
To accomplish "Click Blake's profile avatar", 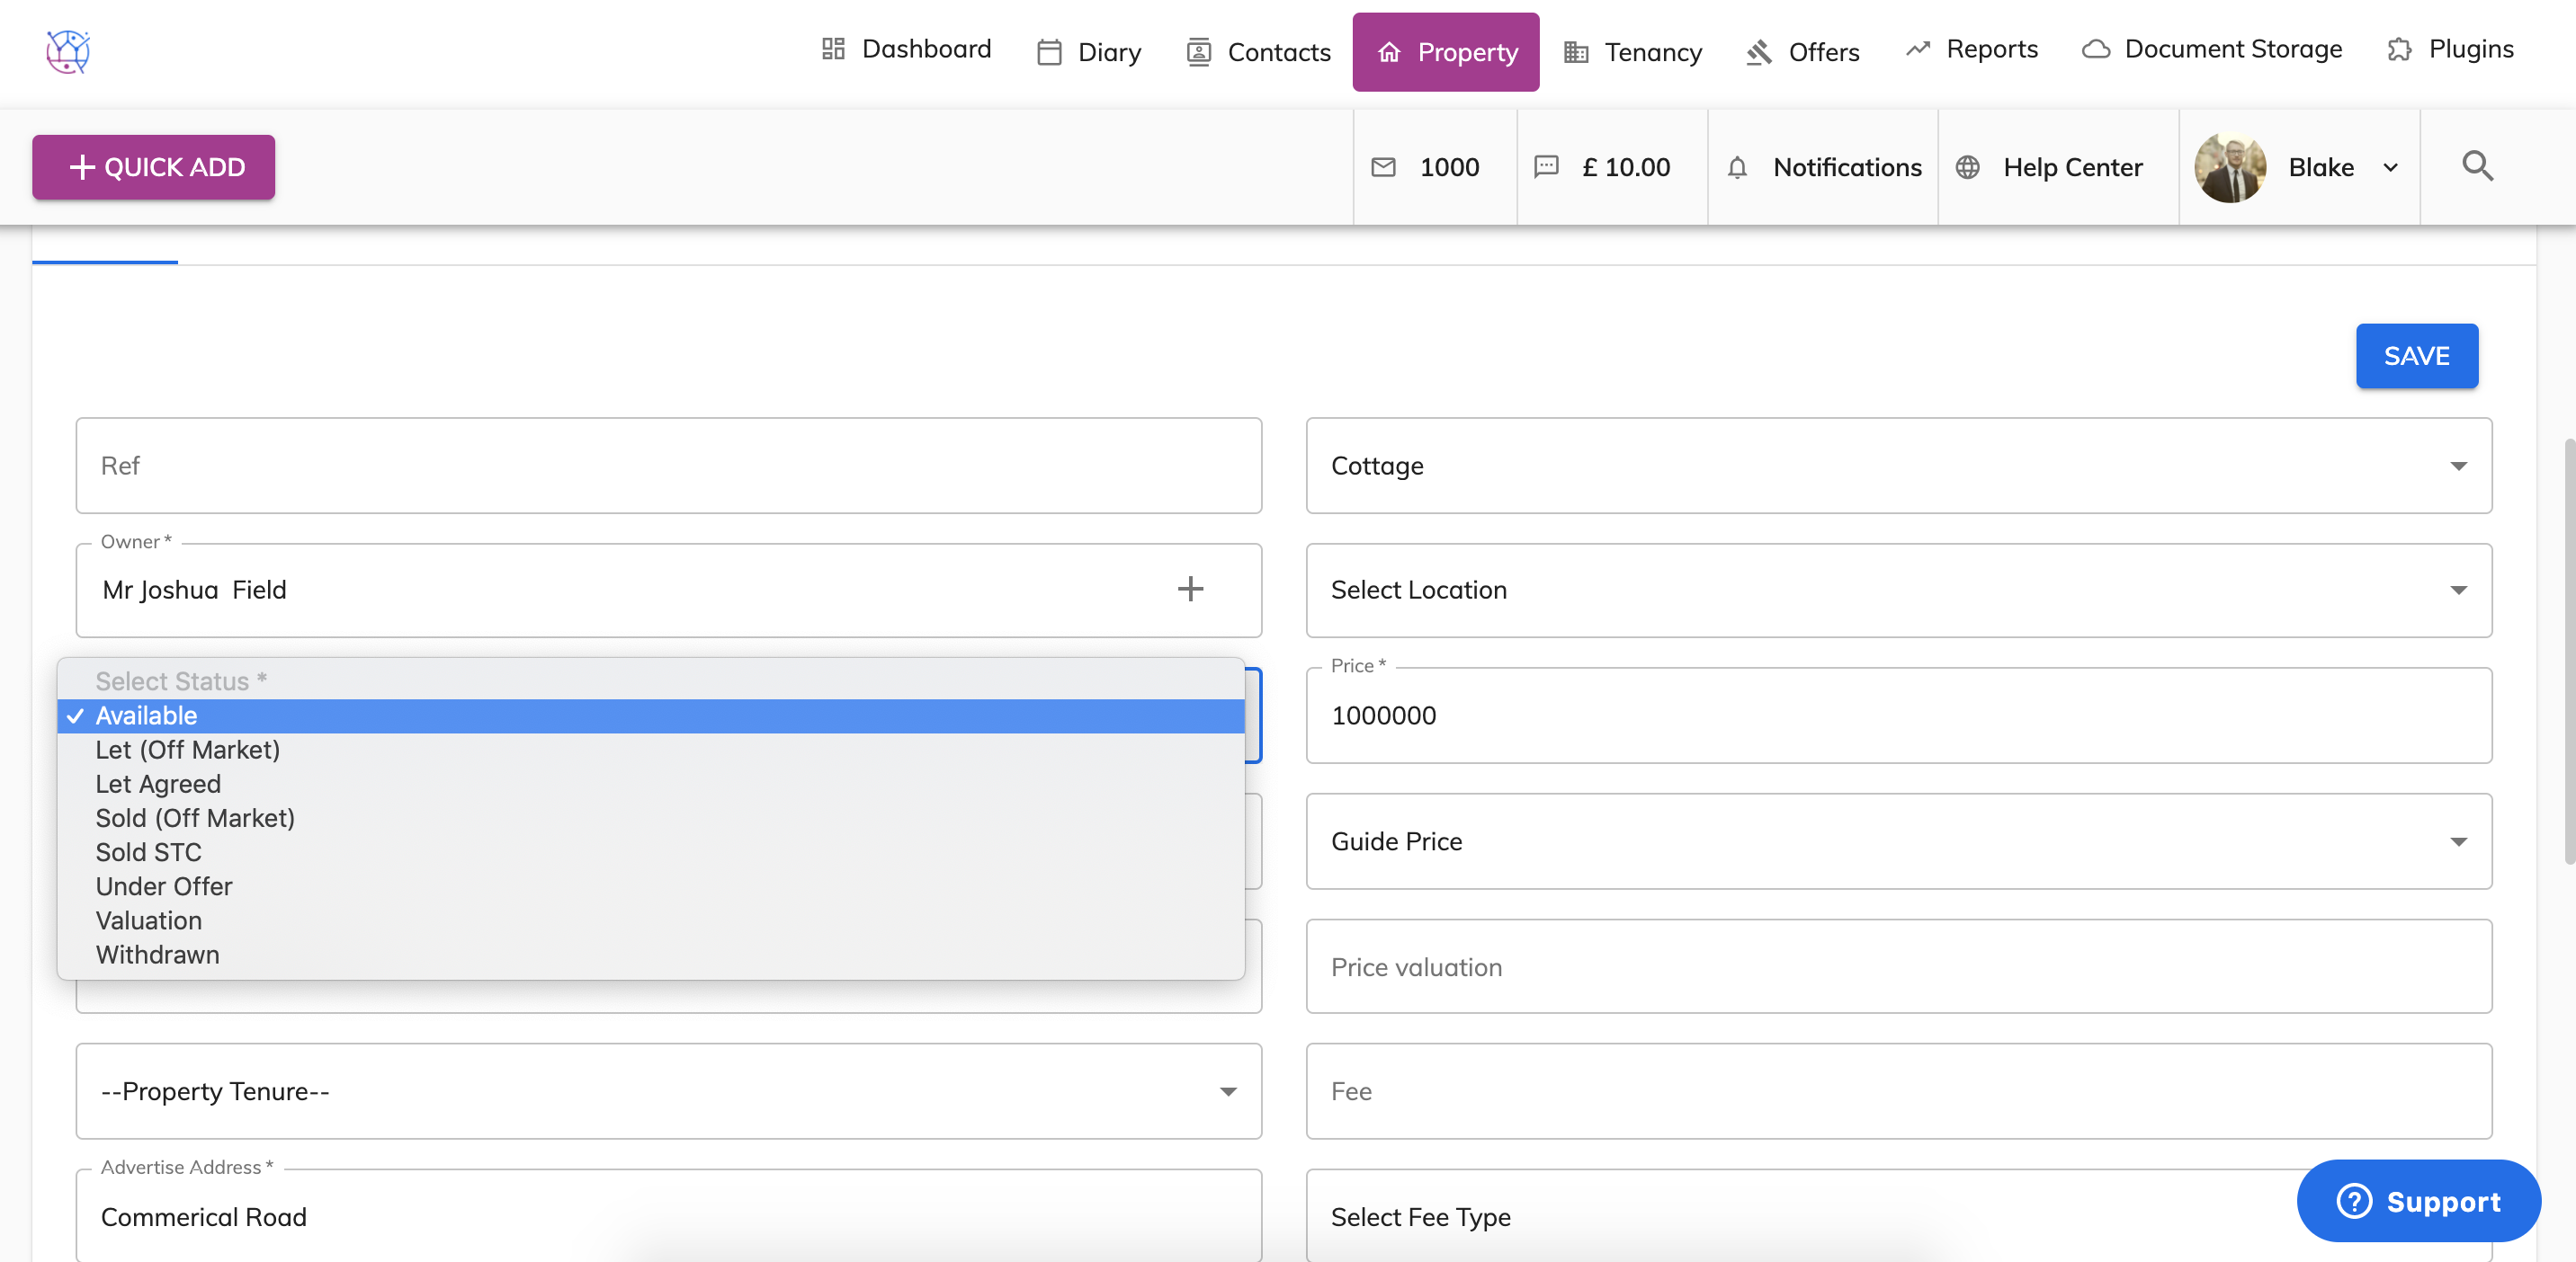I will [2229, 167].
